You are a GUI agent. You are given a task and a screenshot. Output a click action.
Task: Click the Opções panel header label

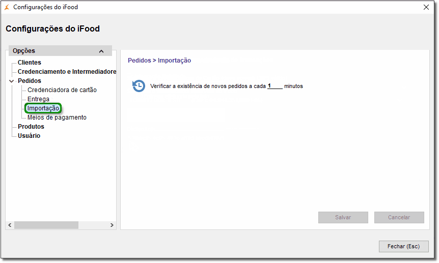tap(24, 51)
